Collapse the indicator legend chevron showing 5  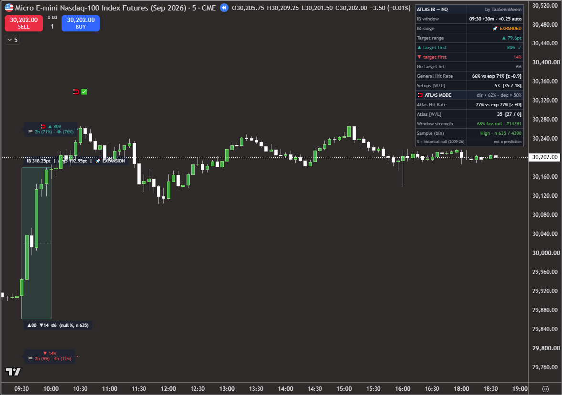[x=12, y=40]
